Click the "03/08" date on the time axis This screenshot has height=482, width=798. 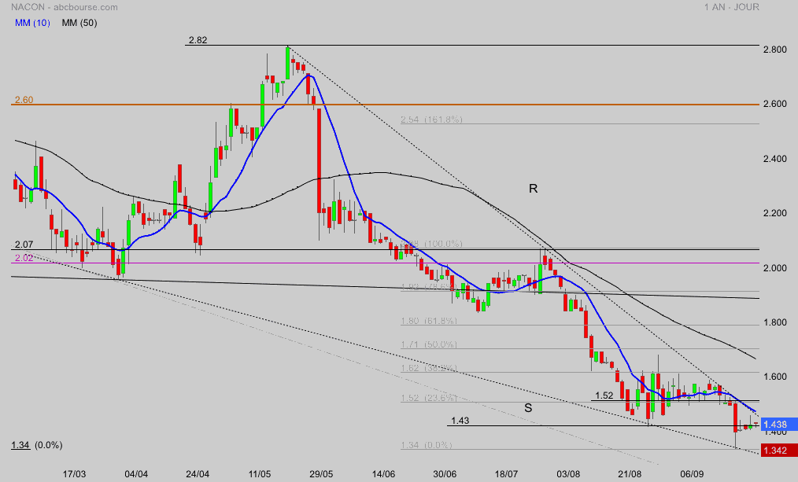coord(568,474)
